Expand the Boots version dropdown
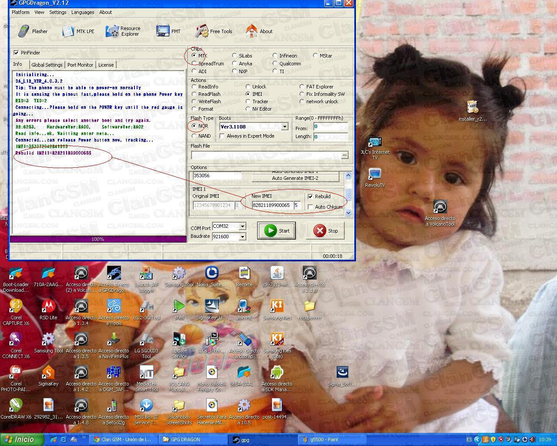This screenshot has width=557, height=446. [x=285, y=127]
